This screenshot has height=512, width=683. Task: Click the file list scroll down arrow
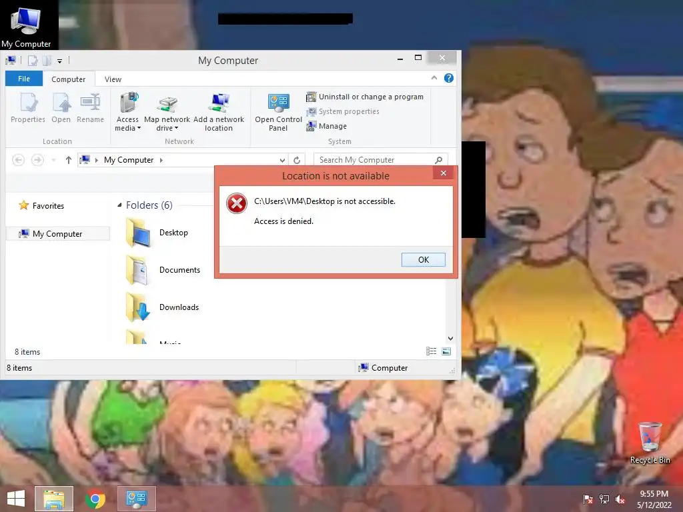450,338
